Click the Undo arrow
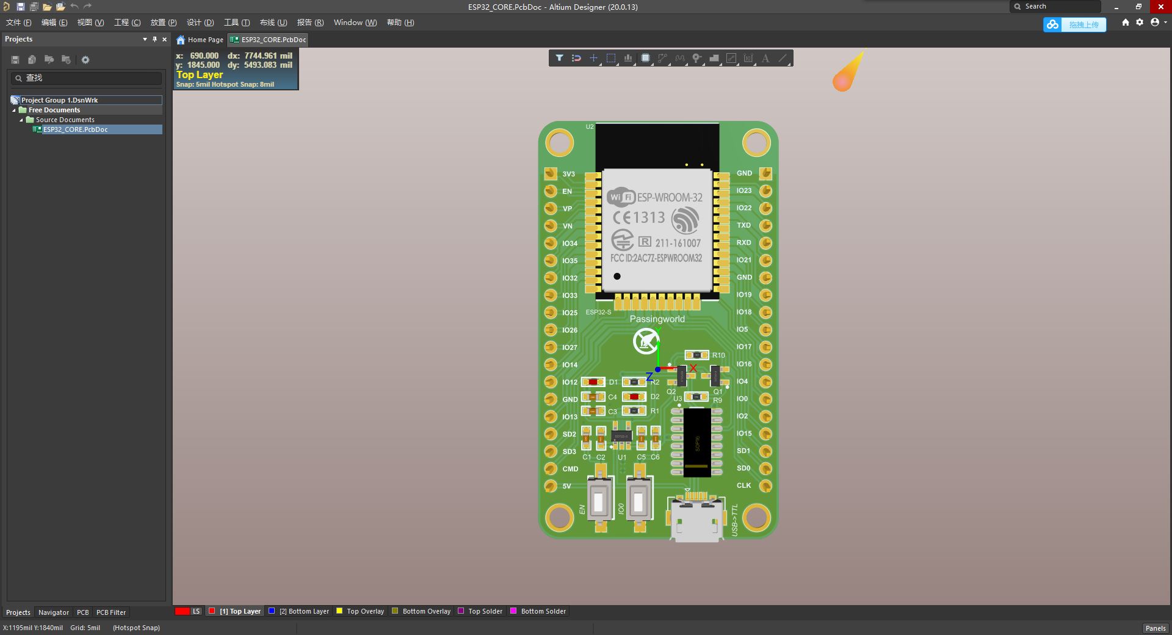This screenshot has height=635, width=1172. 74,6
